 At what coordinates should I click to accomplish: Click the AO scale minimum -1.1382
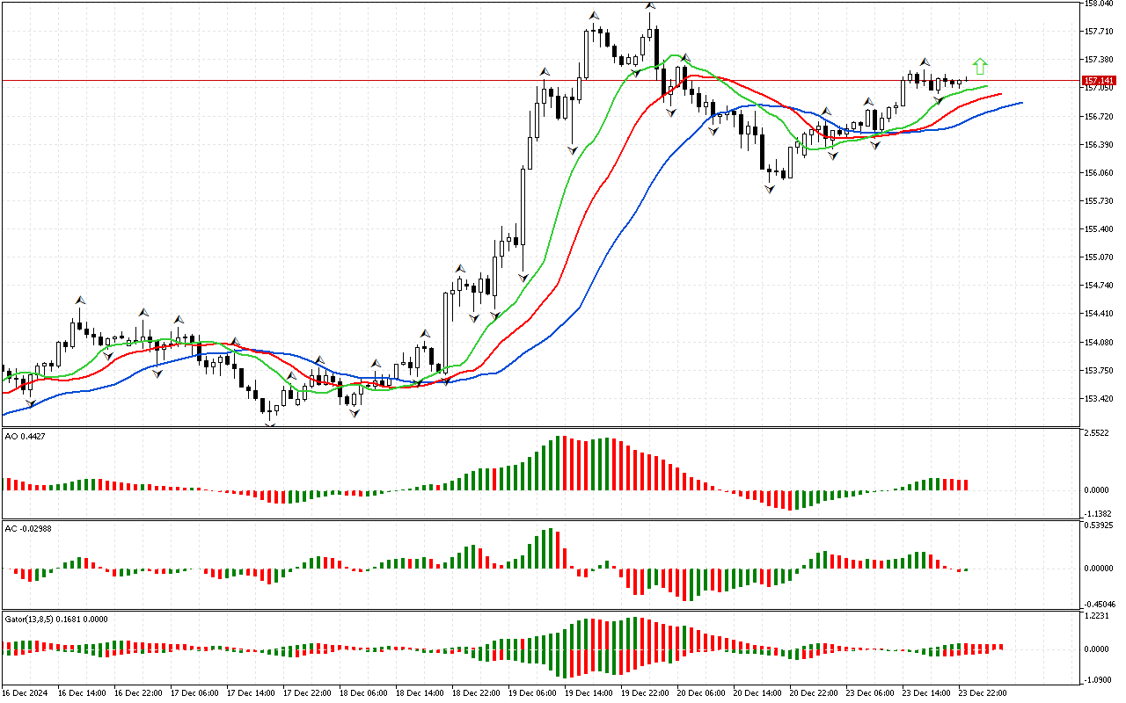tap(1100, 514)
